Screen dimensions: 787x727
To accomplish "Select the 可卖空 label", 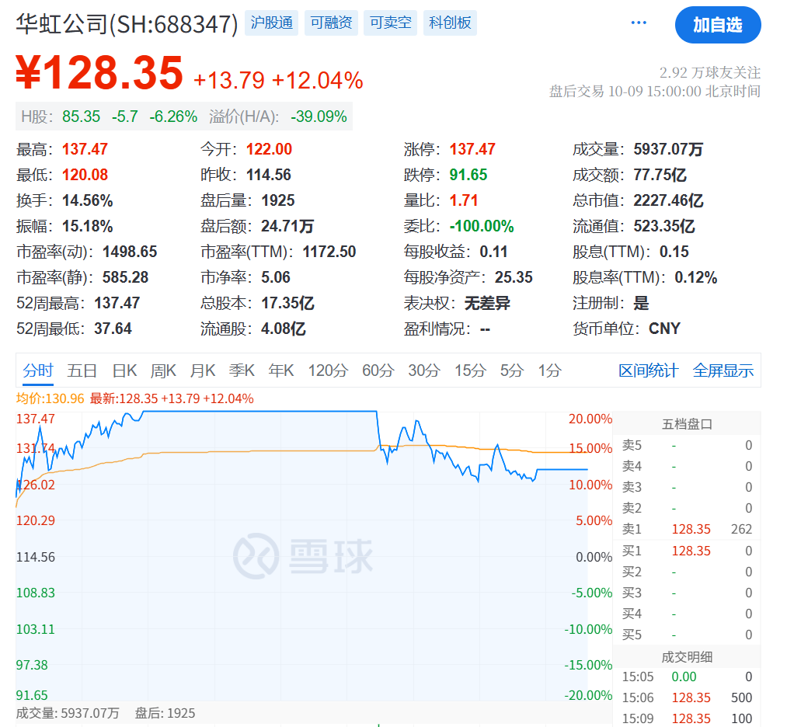I will click(x=391, y=23).
